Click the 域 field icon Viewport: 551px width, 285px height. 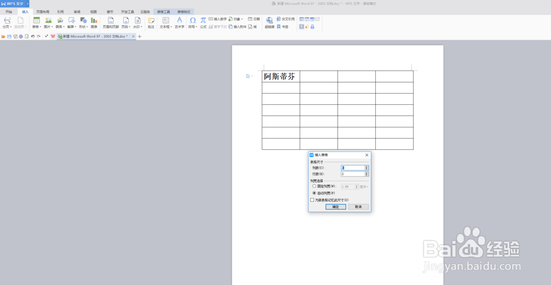250,26
